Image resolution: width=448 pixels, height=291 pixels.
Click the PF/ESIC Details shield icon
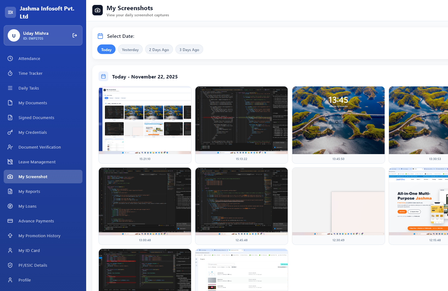pos(10,265)
